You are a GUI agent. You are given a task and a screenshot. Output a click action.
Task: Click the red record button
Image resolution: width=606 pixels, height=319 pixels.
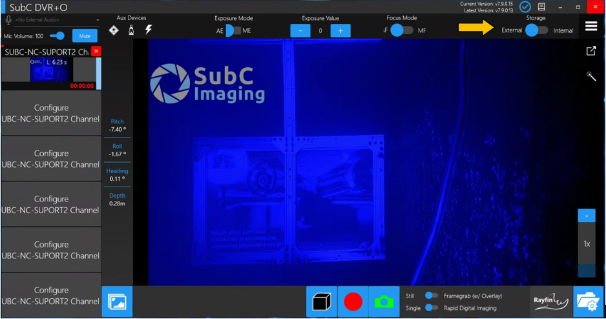click(353, 302)
